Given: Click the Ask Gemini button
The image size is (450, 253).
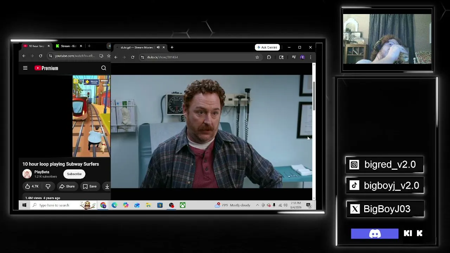Looking at the screenshot, I should click(267, 47).
